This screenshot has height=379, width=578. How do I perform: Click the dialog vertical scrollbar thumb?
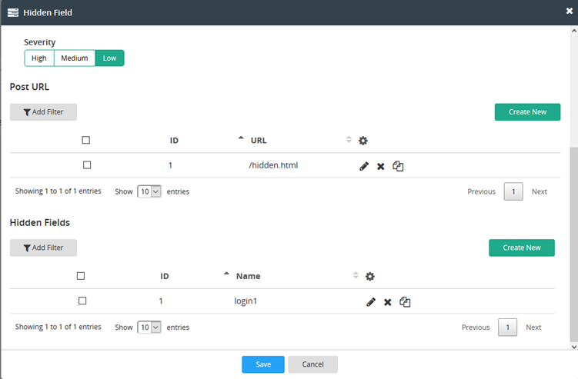click(x=574, y=245)
